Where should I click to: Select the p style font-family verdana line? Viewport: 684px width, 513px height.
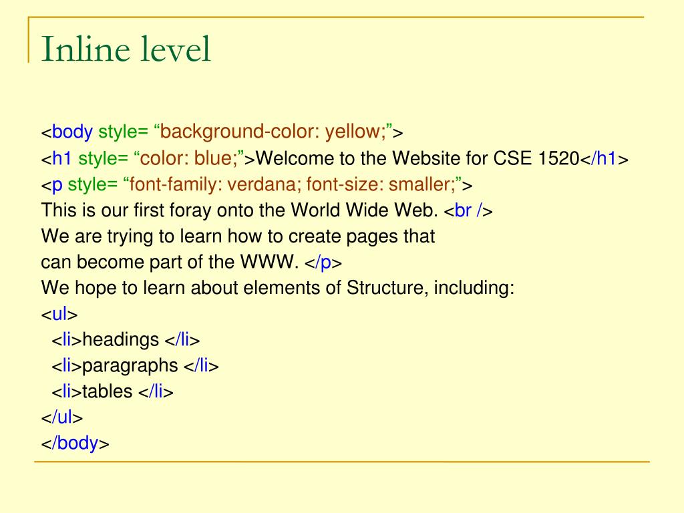pos(256,184)
